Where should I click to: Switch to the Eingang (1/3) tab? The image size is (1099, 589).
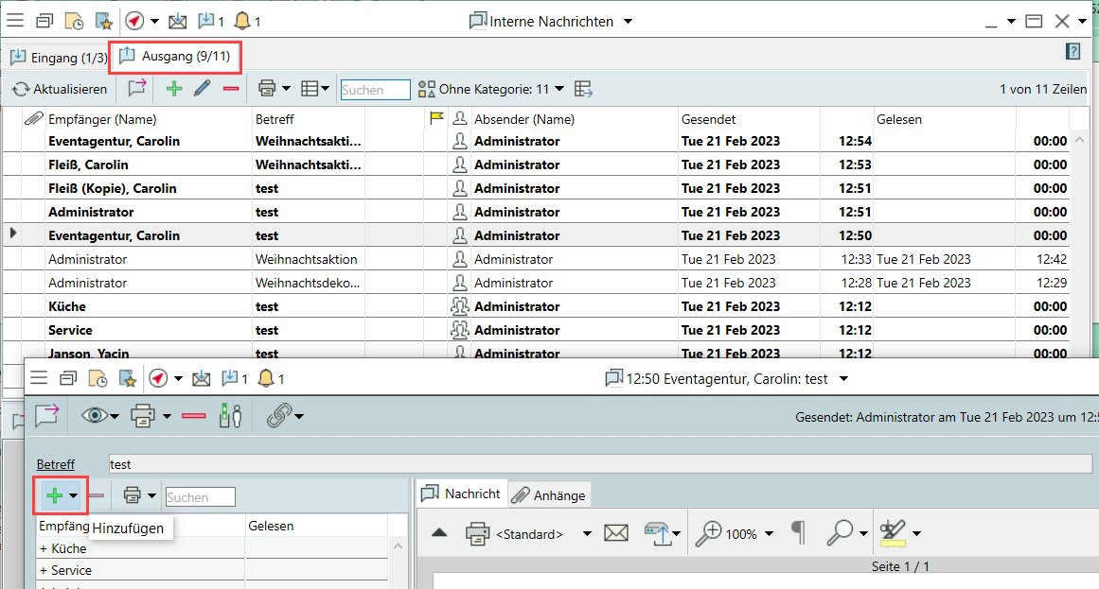coord(59,58)
